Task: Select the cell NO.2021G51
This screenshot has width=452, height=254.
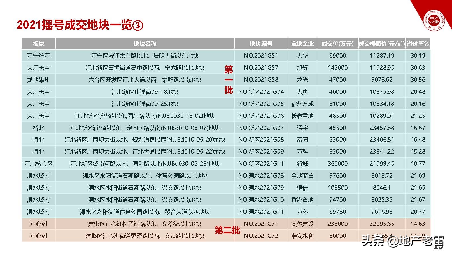Action: pos(261,56)
